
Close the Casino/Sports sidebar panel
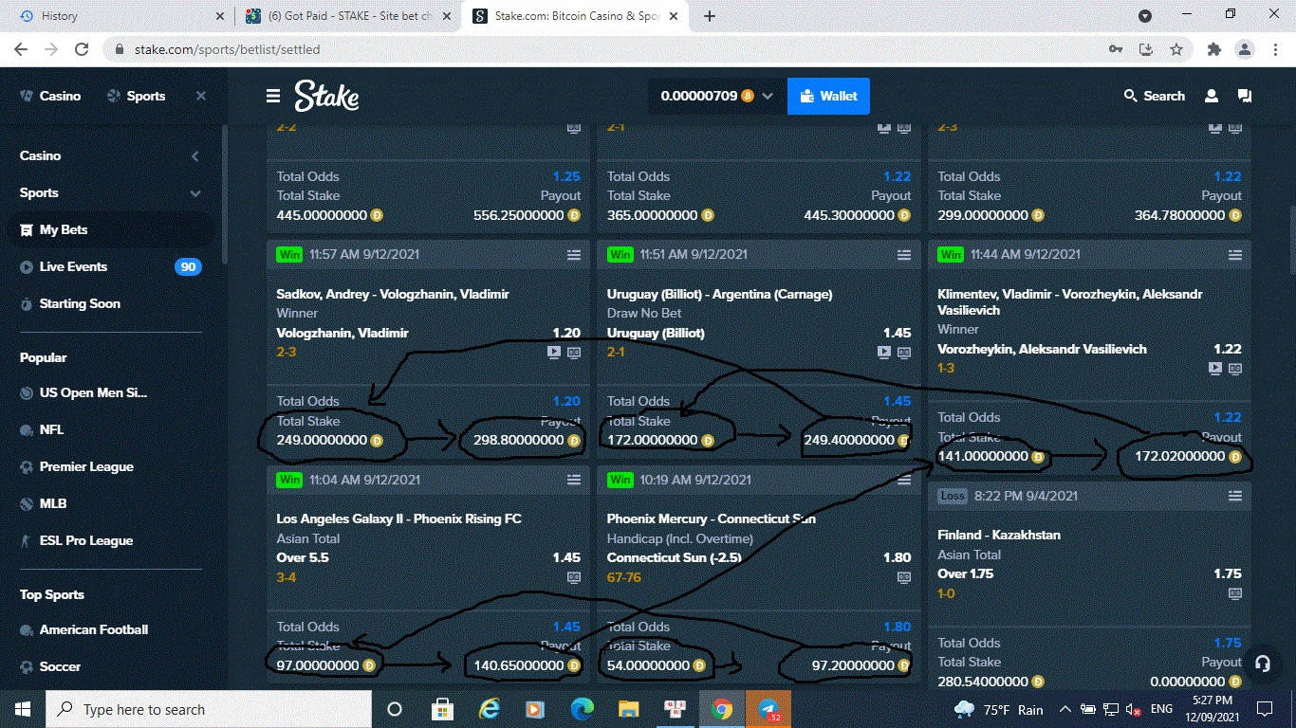pos(201,96)
